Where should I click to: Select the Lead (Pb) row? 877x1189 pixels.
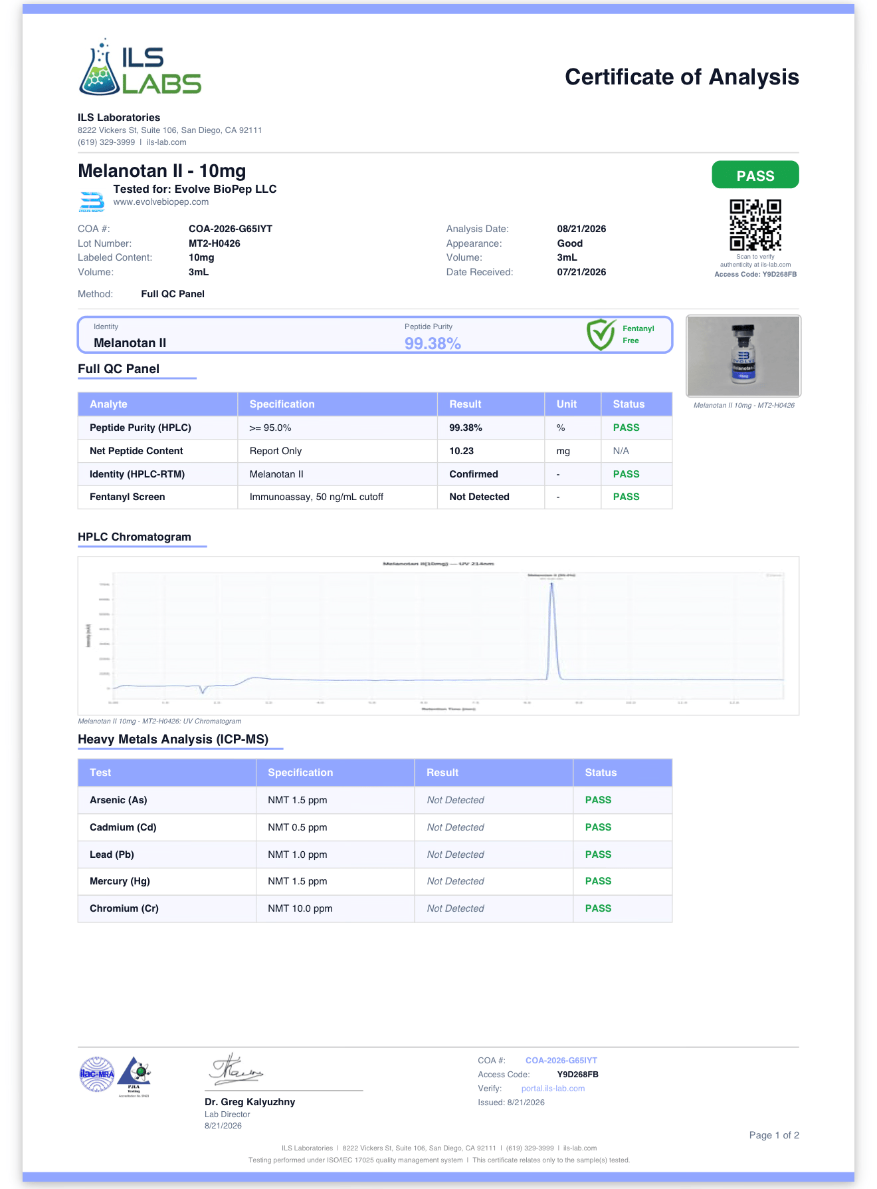375,855
